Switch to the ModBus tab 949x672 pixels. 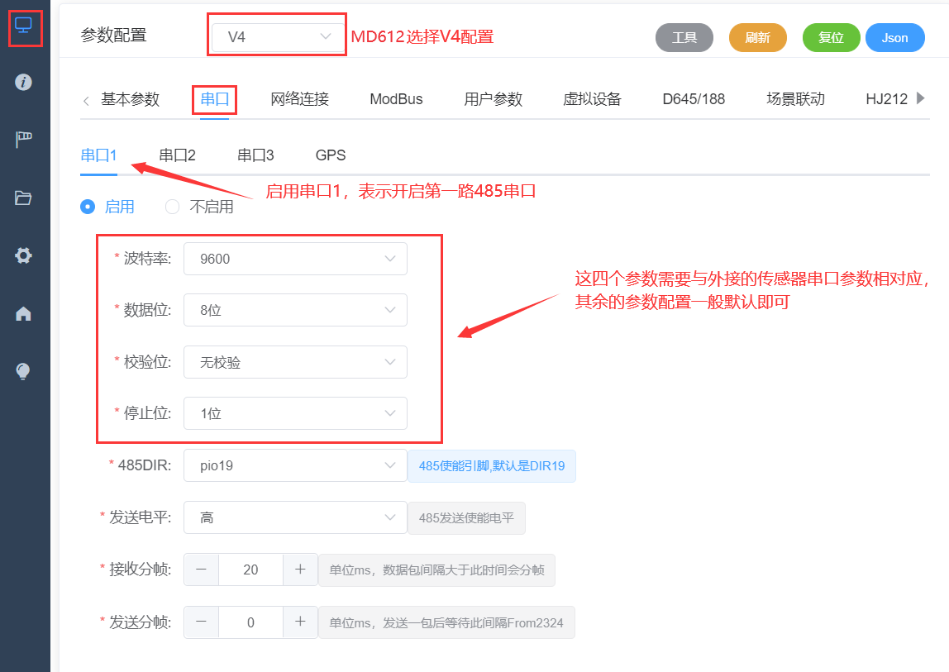click(x=397, y=98)
